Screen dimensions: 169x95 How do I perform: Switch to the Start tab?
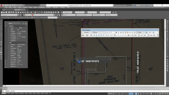(4, 10)
